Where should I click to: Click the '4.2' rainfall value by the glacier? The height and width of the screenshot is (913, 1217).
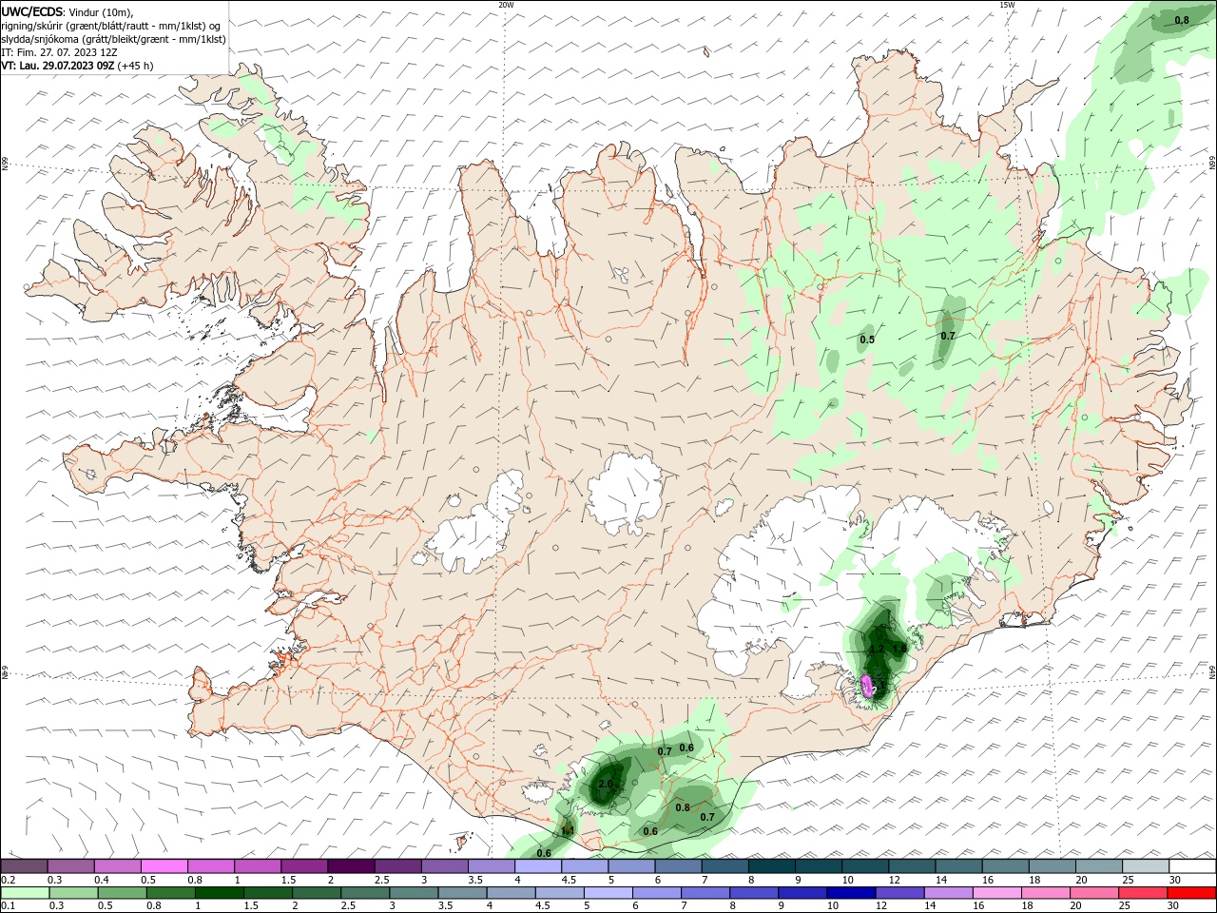[x=877, y=649]
